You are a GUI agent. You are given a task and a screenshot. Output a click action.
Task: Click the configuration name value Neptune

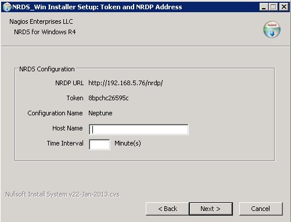[x=100, y=113]
